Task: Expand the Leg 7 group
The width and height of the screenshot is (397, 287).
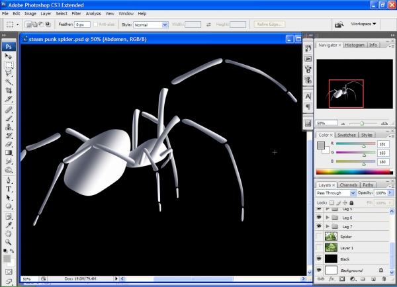Action: click(328, 226)
